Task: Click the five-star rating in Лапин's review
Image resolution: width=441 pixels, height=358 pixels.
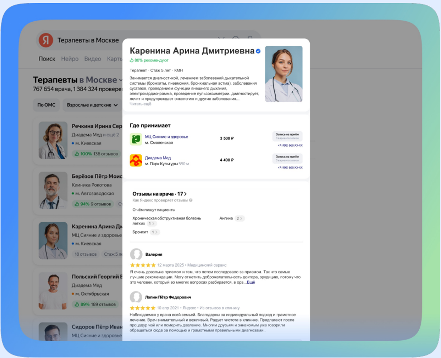Action: (143, 308)
